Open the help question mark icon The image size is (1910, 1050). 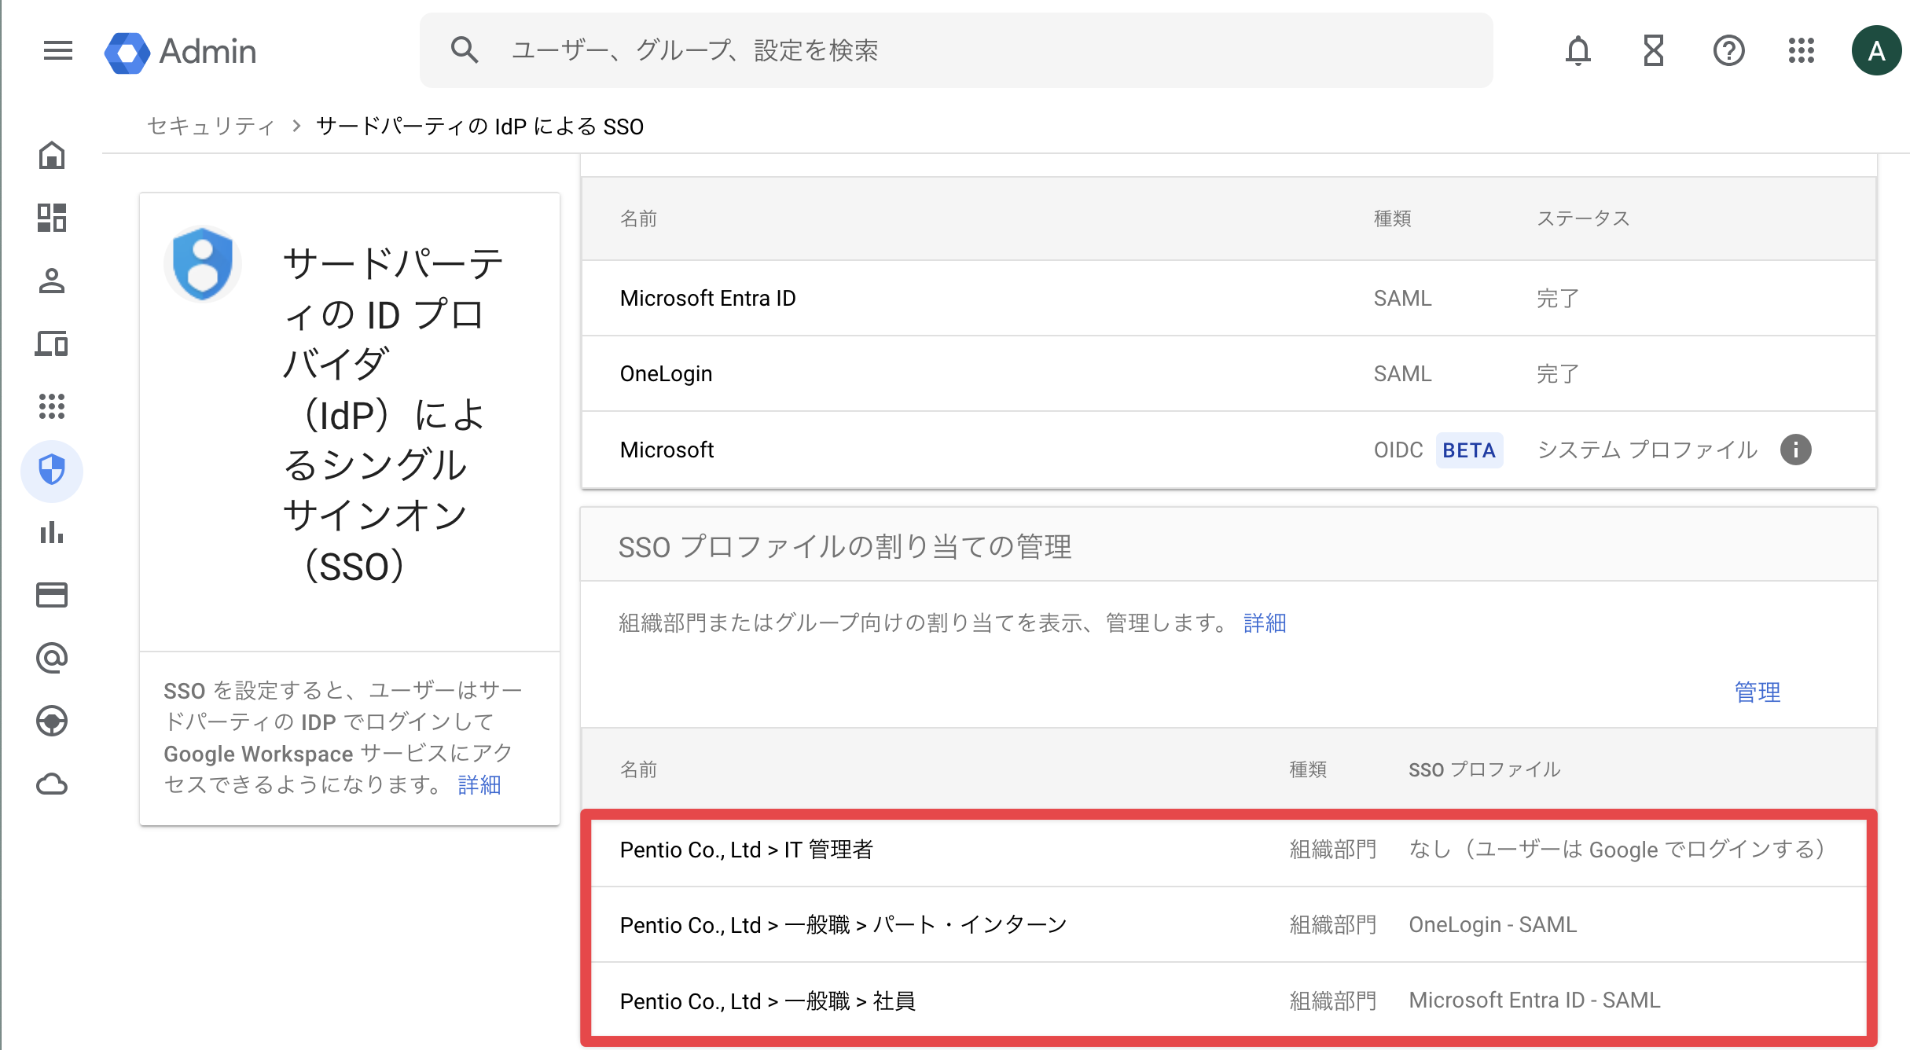click(x=1728, y=51)
